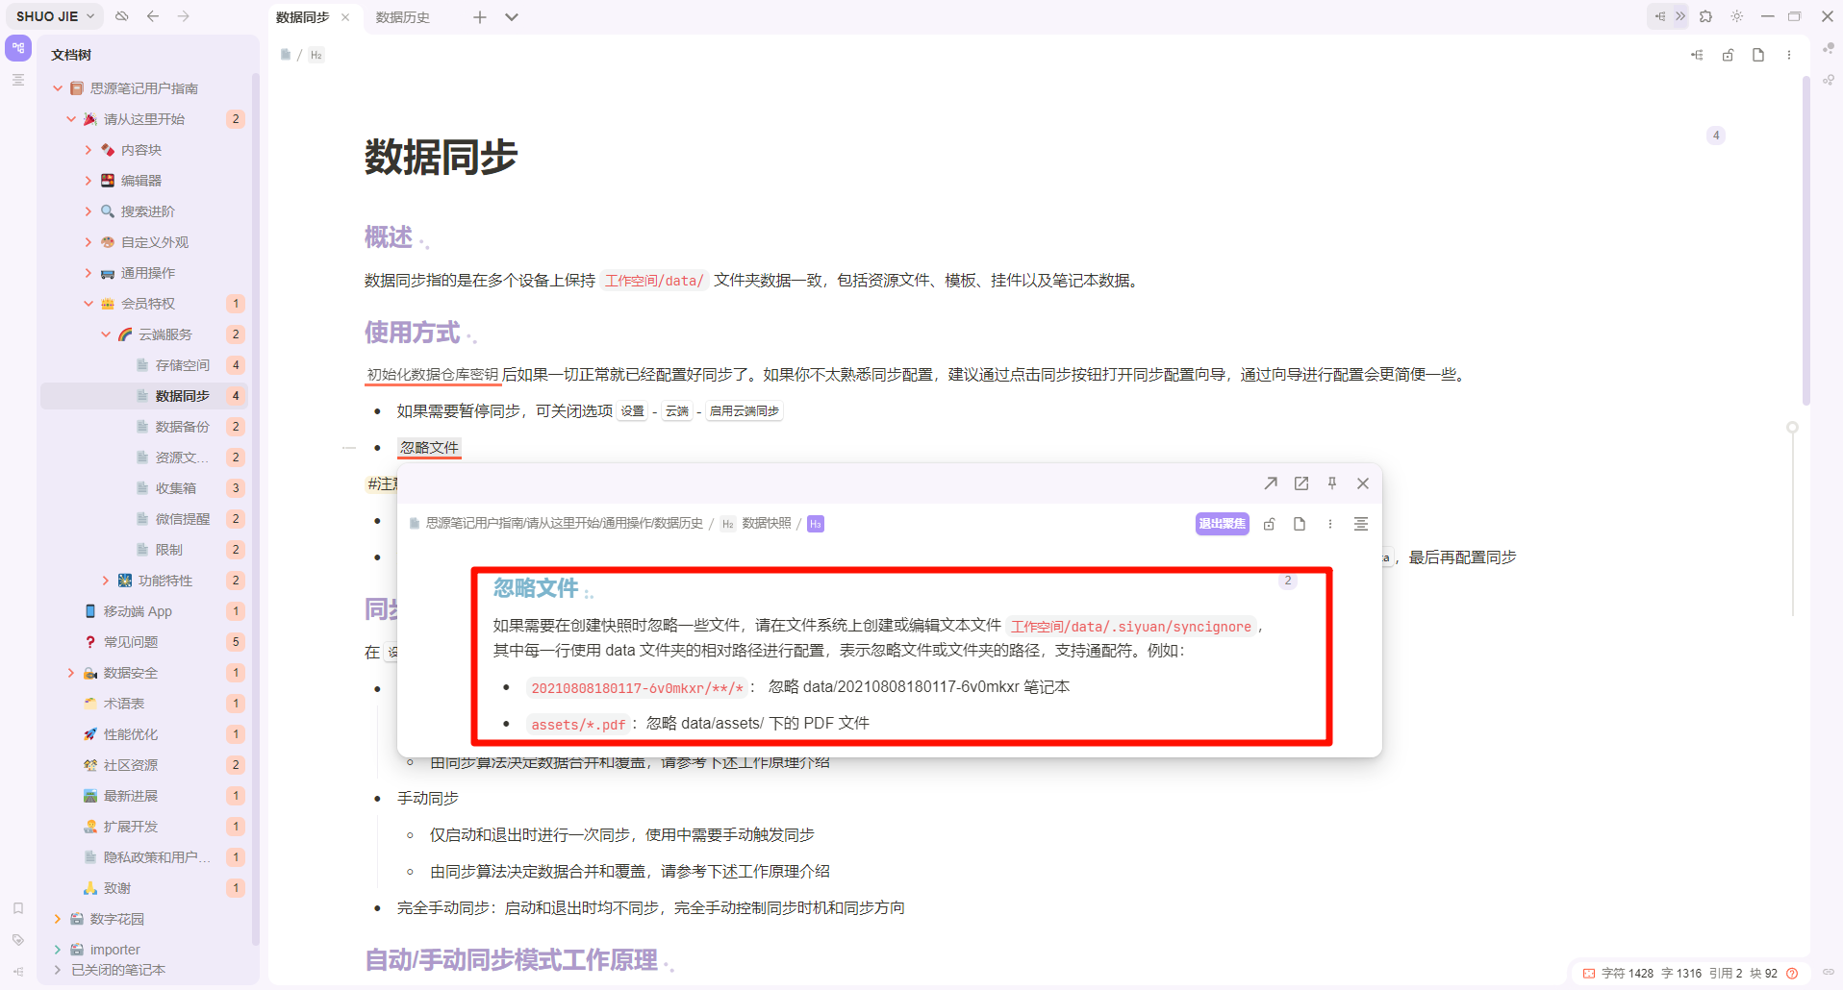Open the plugins puzzle-piece icon
Screen dimensions: 1843x990
pyautogui.click(x=1705, y=16)
